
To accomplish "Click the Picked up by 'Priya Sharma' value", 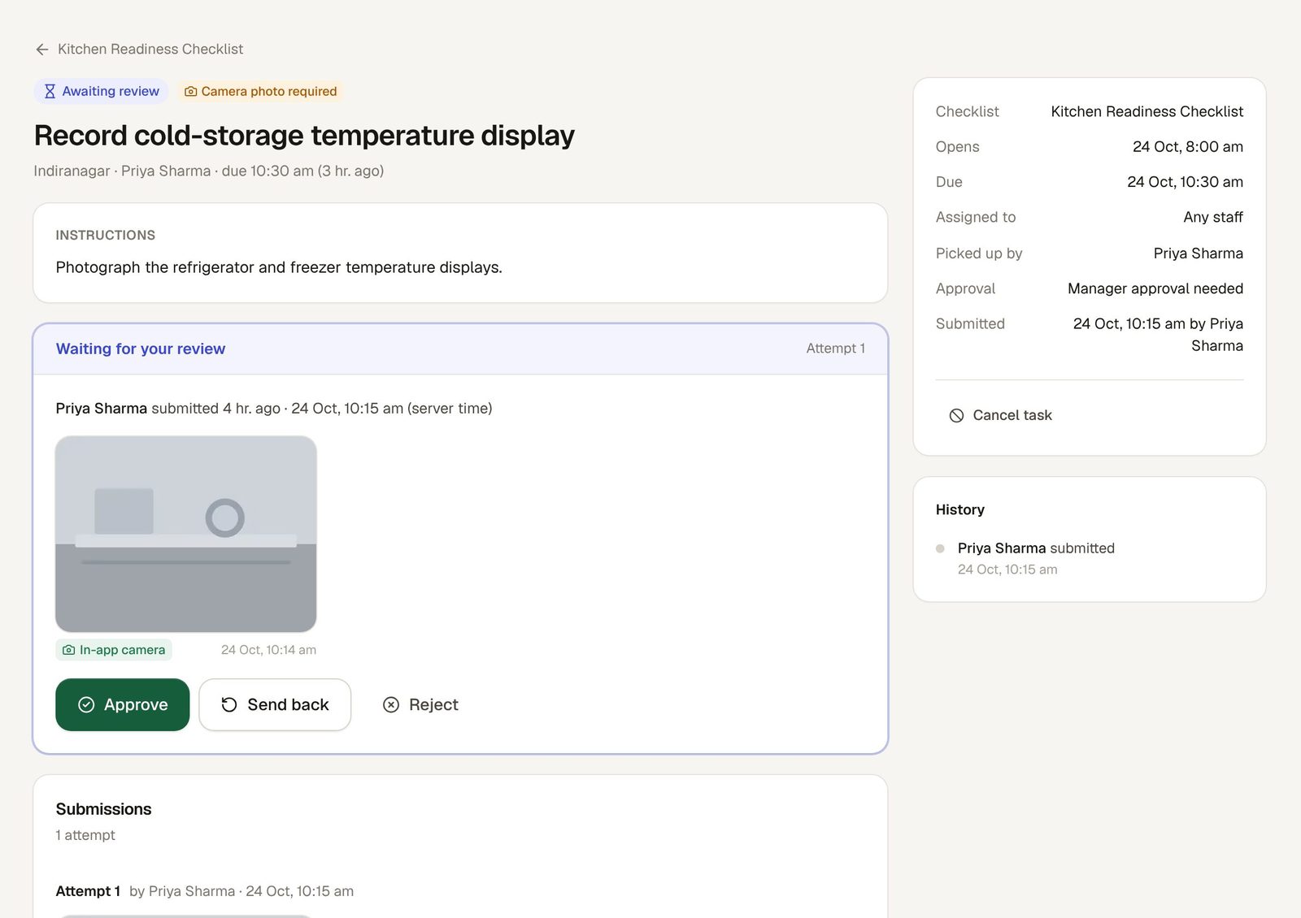I will pos(1198,253).
